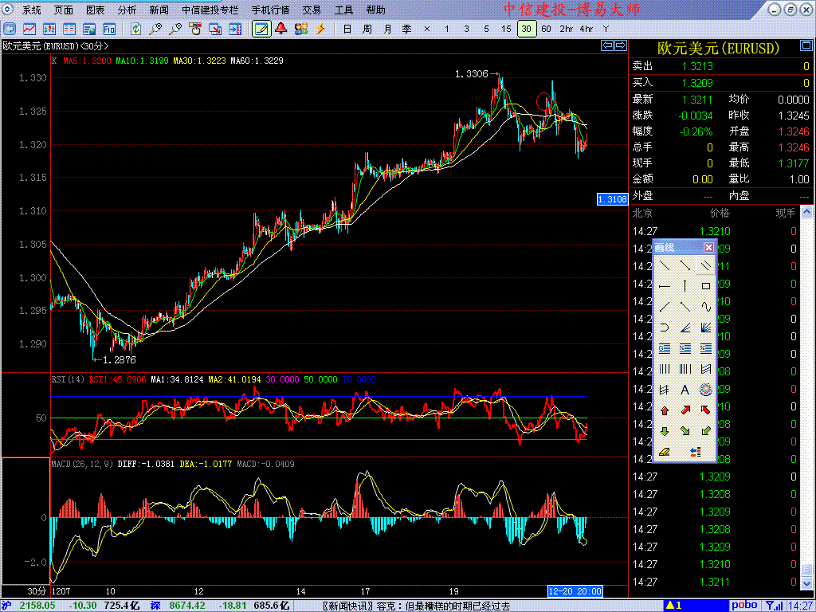Select the daily '日' period button
The width and height of the screenshot is (816, 612).
point(347,29)
